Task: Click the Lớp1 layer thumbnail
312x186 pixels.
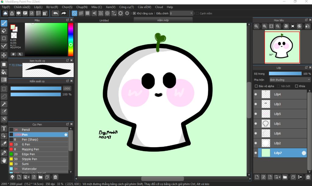Action: coord(266,124)
